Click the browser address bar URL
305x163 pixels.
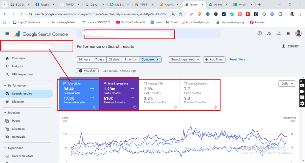click(102, 14)
